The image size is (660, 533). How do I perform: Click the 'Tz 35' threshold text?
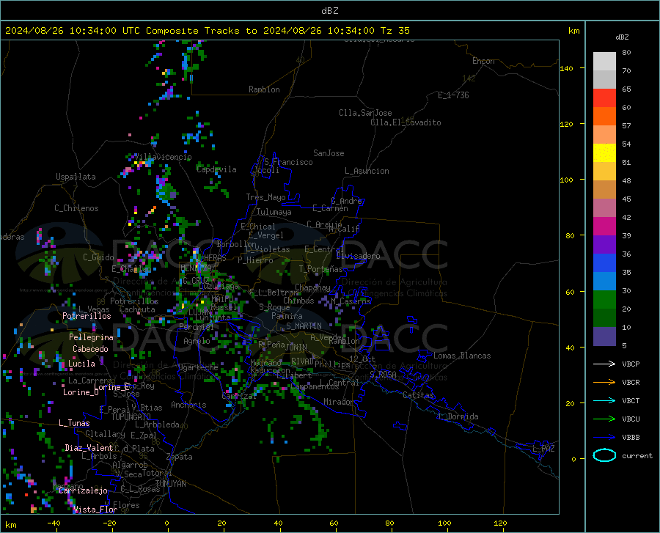(395, 31)
